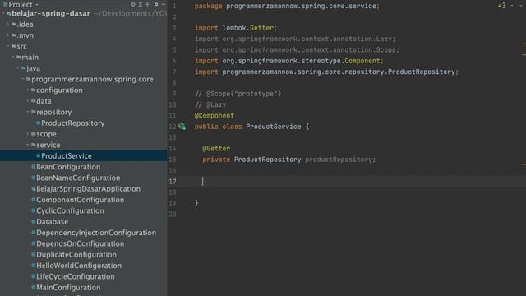Image resolution: width=526 pixels, height=296 pixels.
Task: Click the @Component annotation on line 11
Action: click(215, 115)
